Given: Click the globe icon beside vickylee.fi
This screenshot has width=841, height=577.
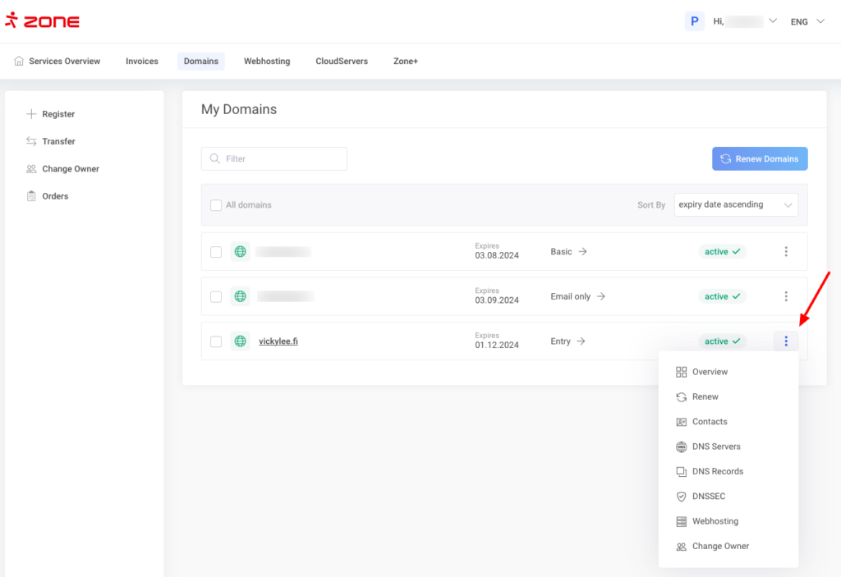Looking at the screenshot, I should click(240, 341).
